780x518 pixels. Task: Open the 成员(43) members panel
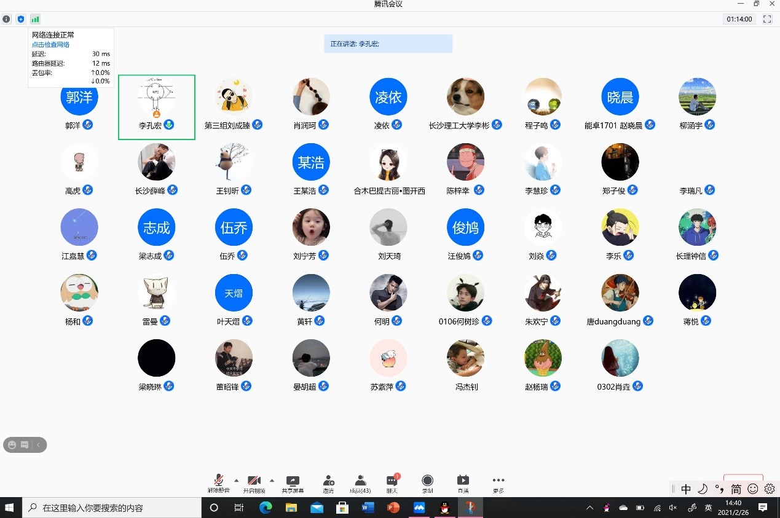[360, 484]
